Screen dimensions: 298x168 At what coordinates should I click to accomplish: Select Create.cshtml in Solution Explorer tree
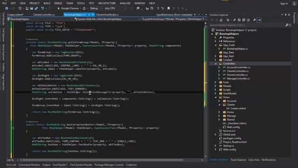[238, 108]
